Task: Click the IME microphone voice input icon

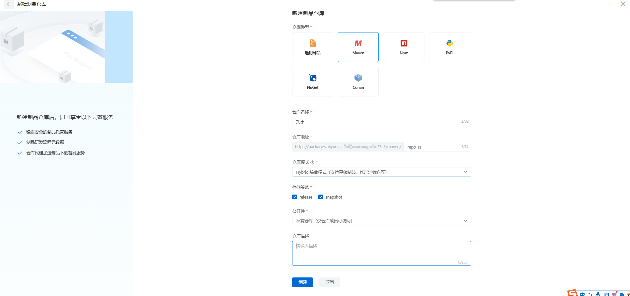Action: click(x=598, y=294)
